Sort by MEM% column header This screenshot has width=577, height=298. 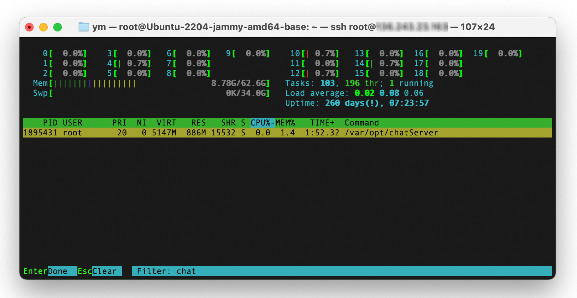(x=285, y=123)
